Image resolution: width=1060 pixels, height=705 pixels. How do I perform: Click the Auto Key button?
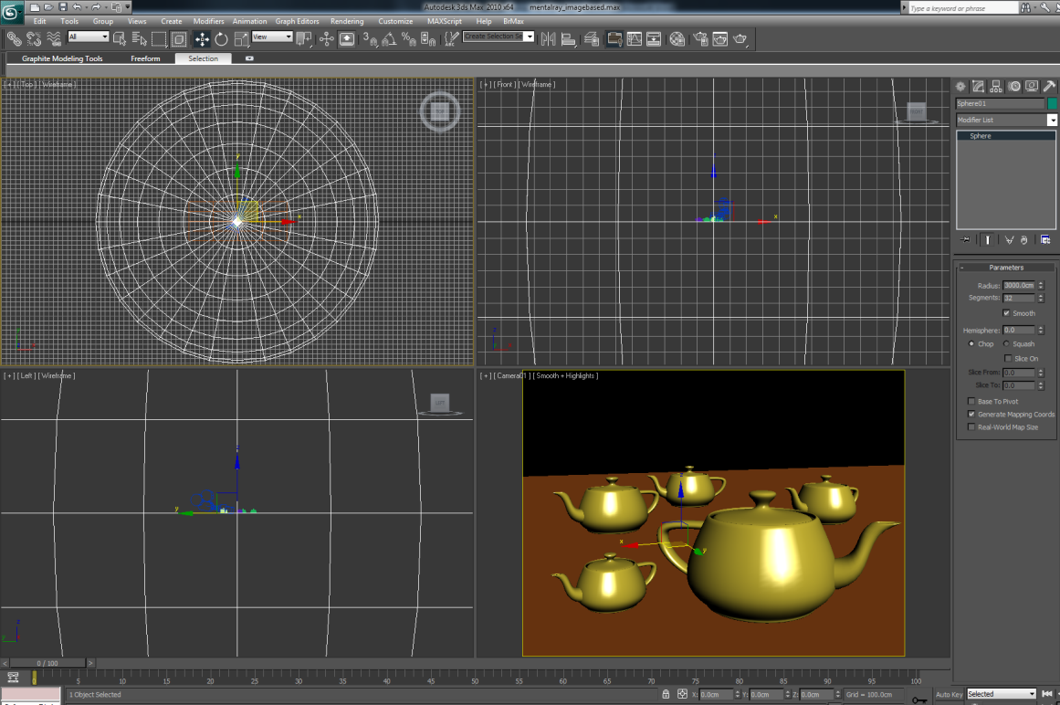950,694
